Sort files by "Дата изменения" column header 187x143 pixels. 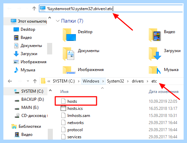pos(164,92)
